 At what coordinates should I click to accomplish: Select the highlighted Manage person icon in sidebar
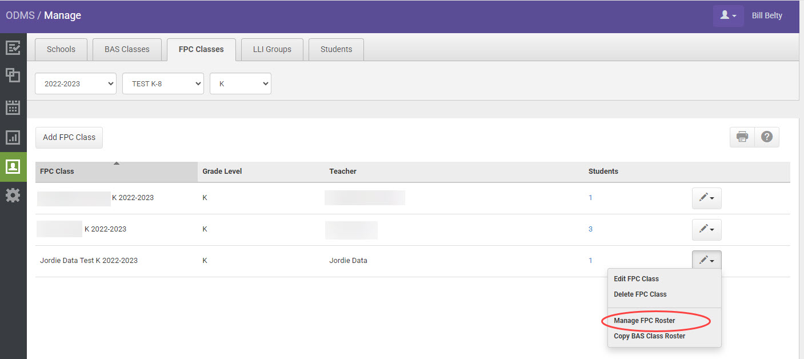13,167
